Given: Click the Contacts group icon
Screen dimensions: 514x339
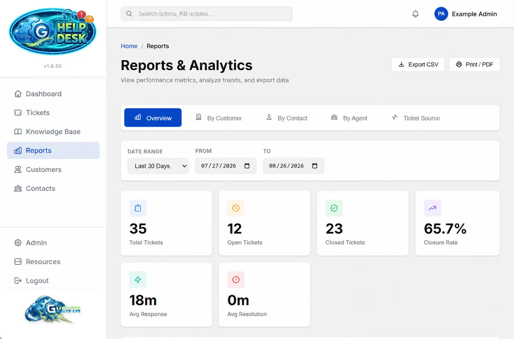Looking at the screenshot, I should (18, 188).
